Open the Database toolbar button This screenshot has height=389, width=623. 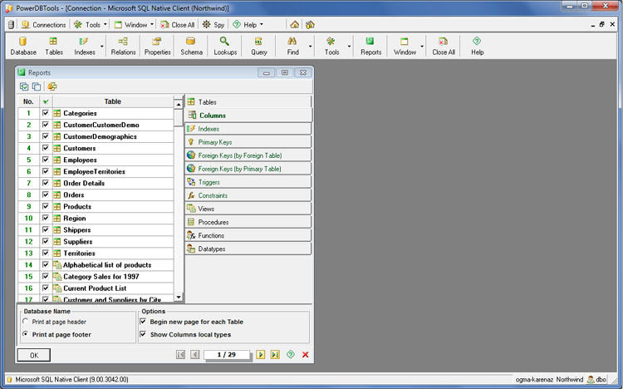(23, 45)
